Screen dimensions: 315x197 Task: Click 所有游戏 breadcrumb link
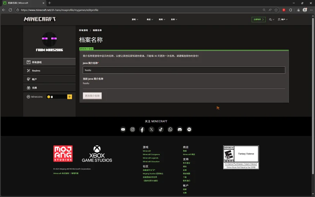[83, 30]
